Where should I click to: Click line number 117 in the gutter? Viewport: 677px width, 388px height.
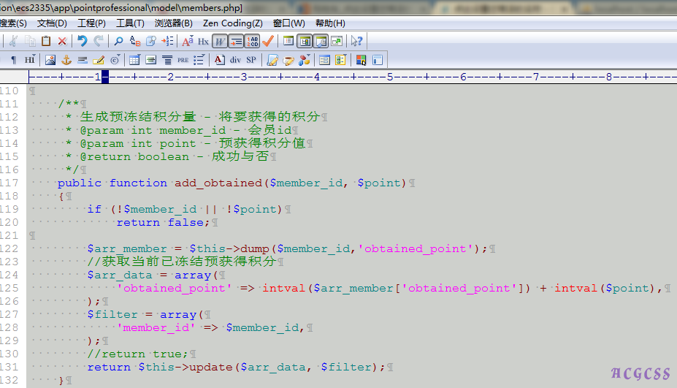pos(9,183)
